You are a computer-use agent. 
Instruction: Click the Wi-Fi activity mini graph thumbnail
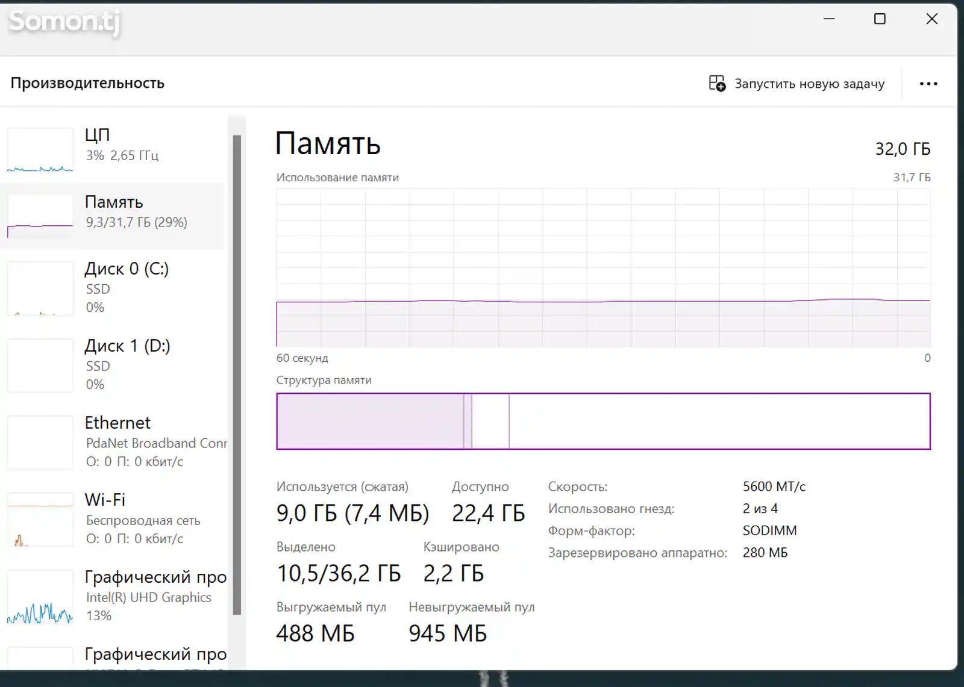click(40, 520)
